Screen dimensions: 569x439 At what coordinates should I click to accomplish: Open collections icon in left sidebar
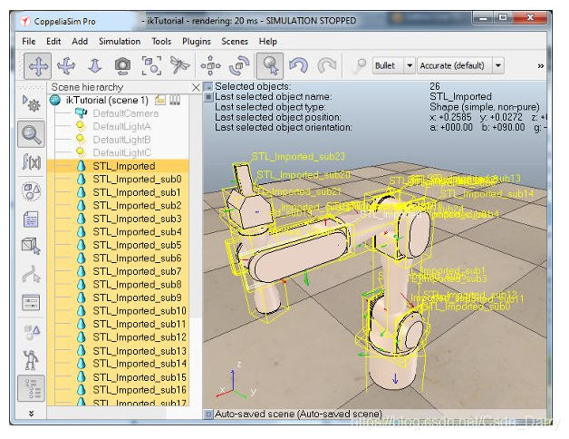(31, 190)
